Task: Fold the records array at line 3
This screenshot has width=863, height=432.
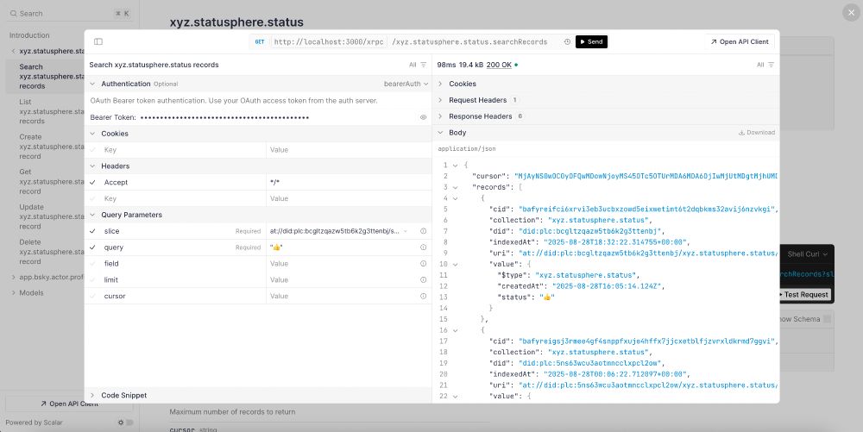Action: pyautogui.click(x=455, y=187)
